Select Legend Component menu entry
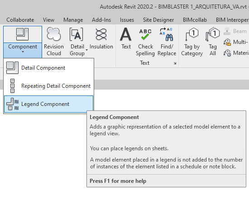 click(48, 104)
